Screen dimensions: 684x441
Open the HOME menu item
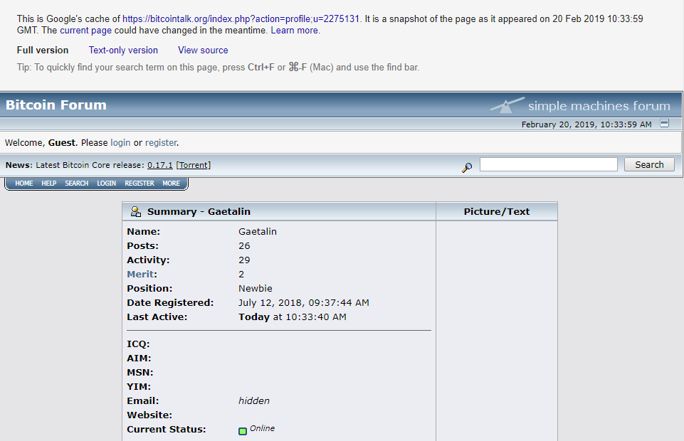coord(24,184)
